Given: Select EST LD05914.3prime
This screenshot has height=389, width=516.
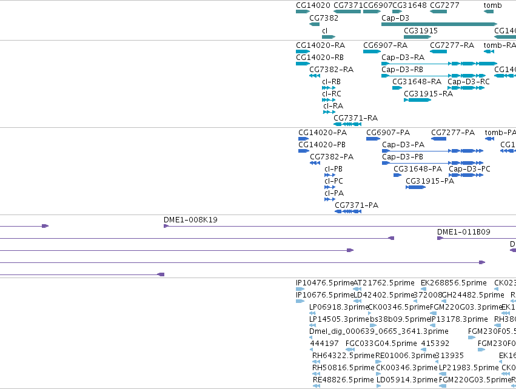Looking at the screenshot, I should pyautogui.click(x=378, y=386).
